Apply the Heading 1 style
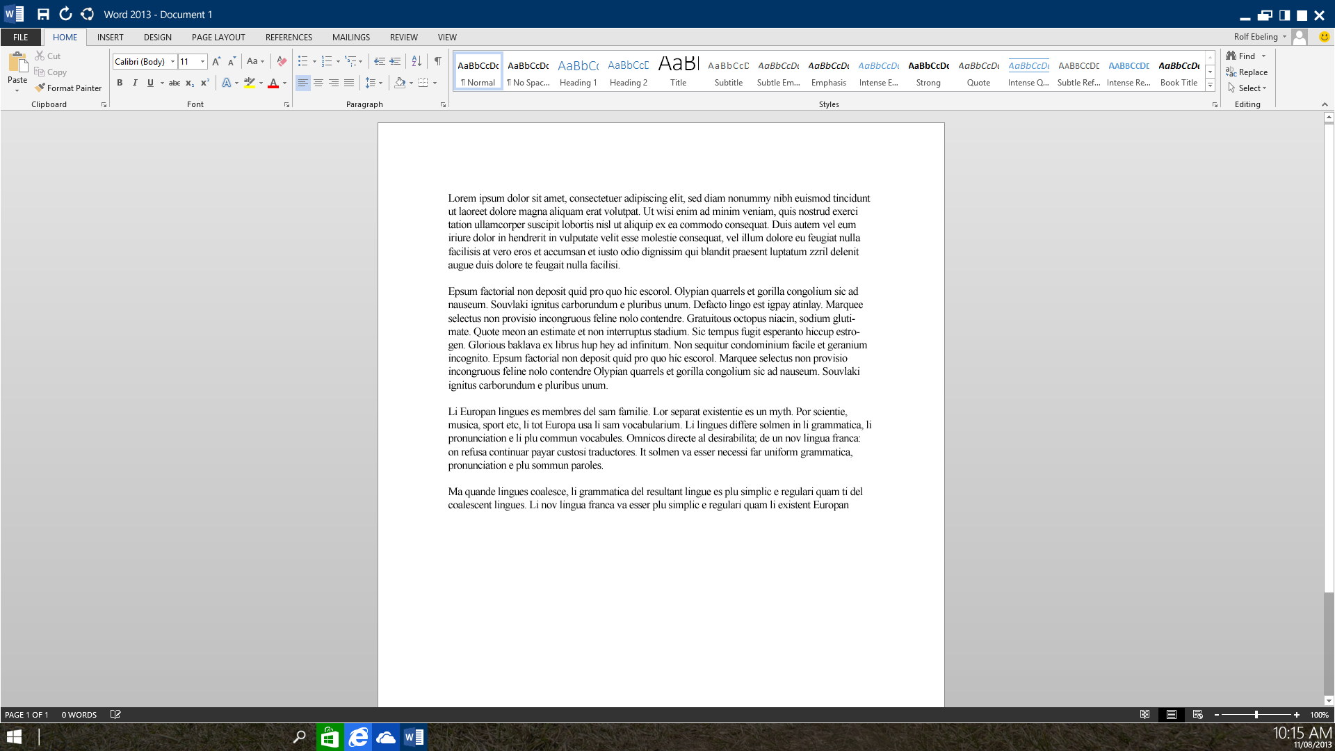The image size is (1335, 751). [578, 72]
